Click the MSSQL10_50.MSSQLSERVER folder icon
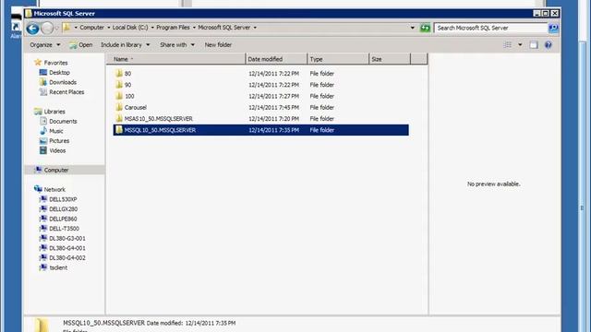Viewport: 591px width, 332px height. point(119,130)
